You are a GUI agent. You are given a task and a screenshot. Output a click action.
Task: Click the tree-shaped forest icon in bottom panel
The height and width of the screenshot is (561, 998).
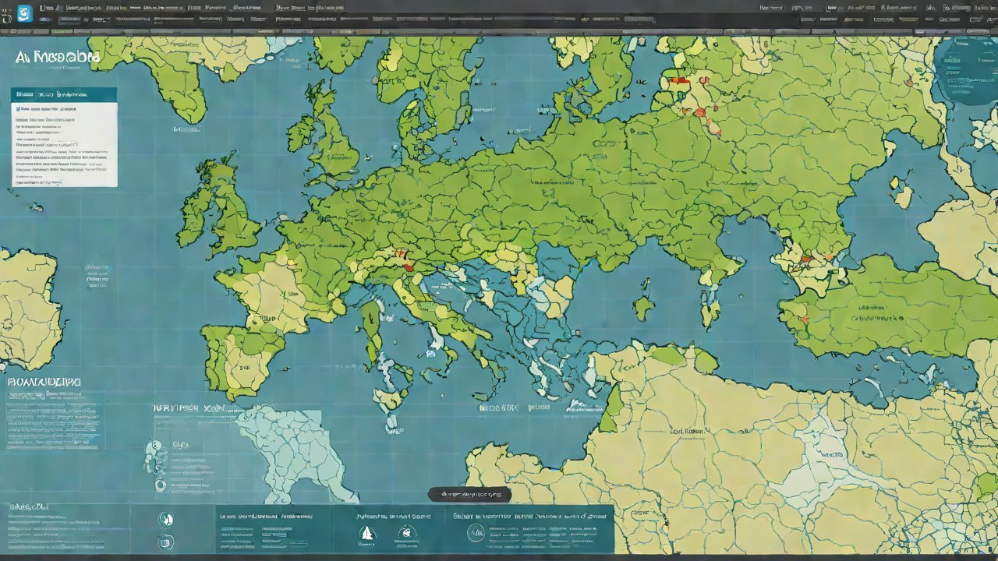point(367,532)
